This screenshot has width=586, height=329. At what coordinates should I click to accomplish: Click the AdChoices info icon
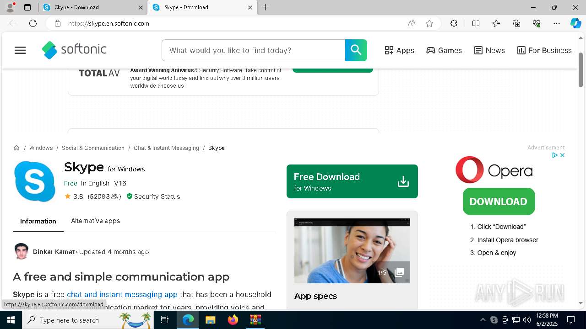click(554, 155)
